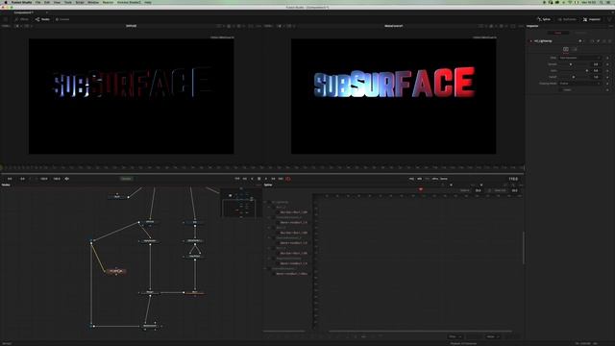Open the Time dropdown below Spline editor
Image resolution: width=615 pixels, height=346 pixels.
(455, 336)
